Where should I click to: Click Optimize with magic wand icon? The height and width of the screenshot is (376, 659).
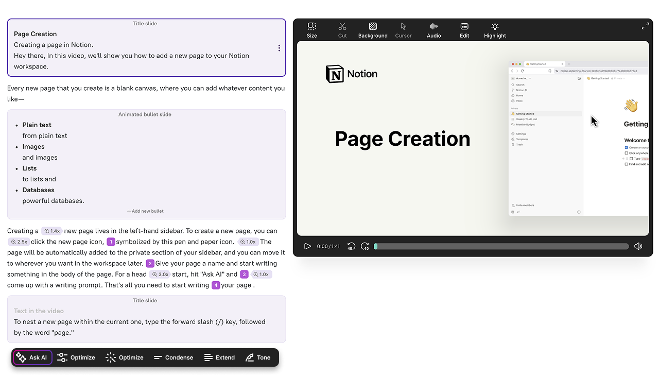pyautogui.click(x=125, y=357)
